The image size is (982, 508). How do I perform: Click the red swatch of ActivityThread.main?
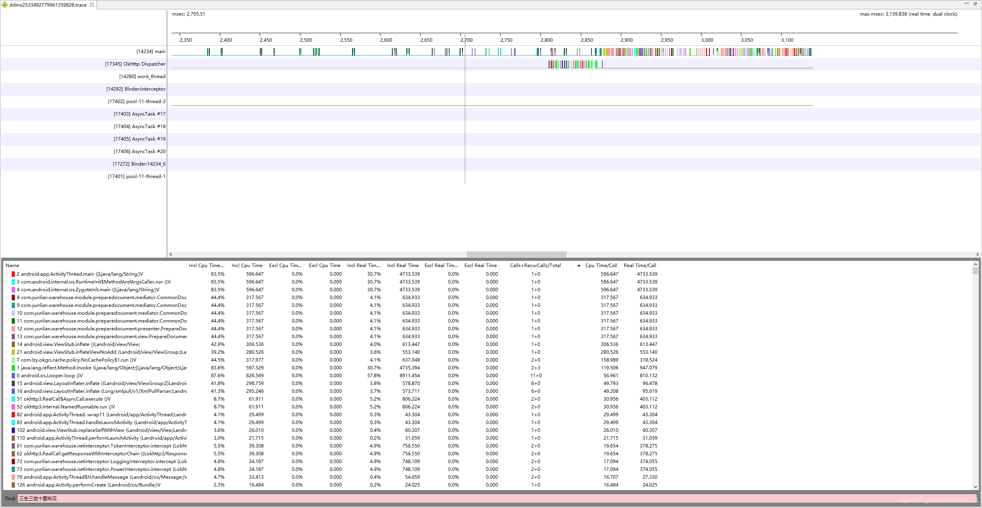coord(13,274)
